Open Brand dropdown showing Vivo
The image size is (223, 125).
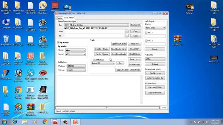[75, 50]
